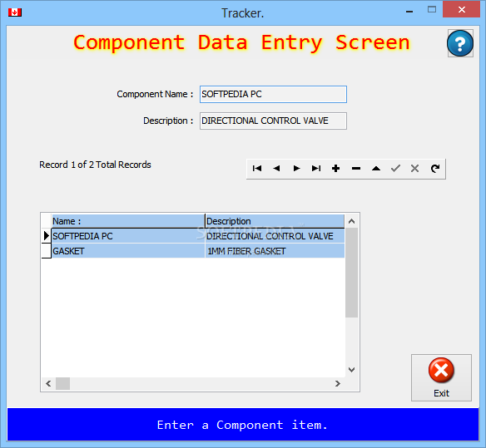
Task: Click the Description column header
Action: 275,221
